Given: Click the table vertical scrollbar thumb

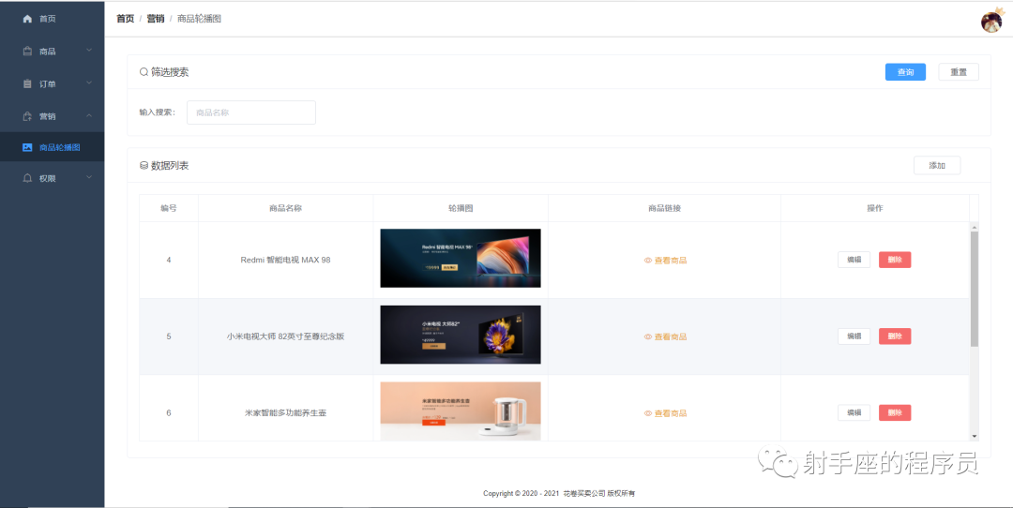Looking at the screenshot, I should (x=975, y=289).
